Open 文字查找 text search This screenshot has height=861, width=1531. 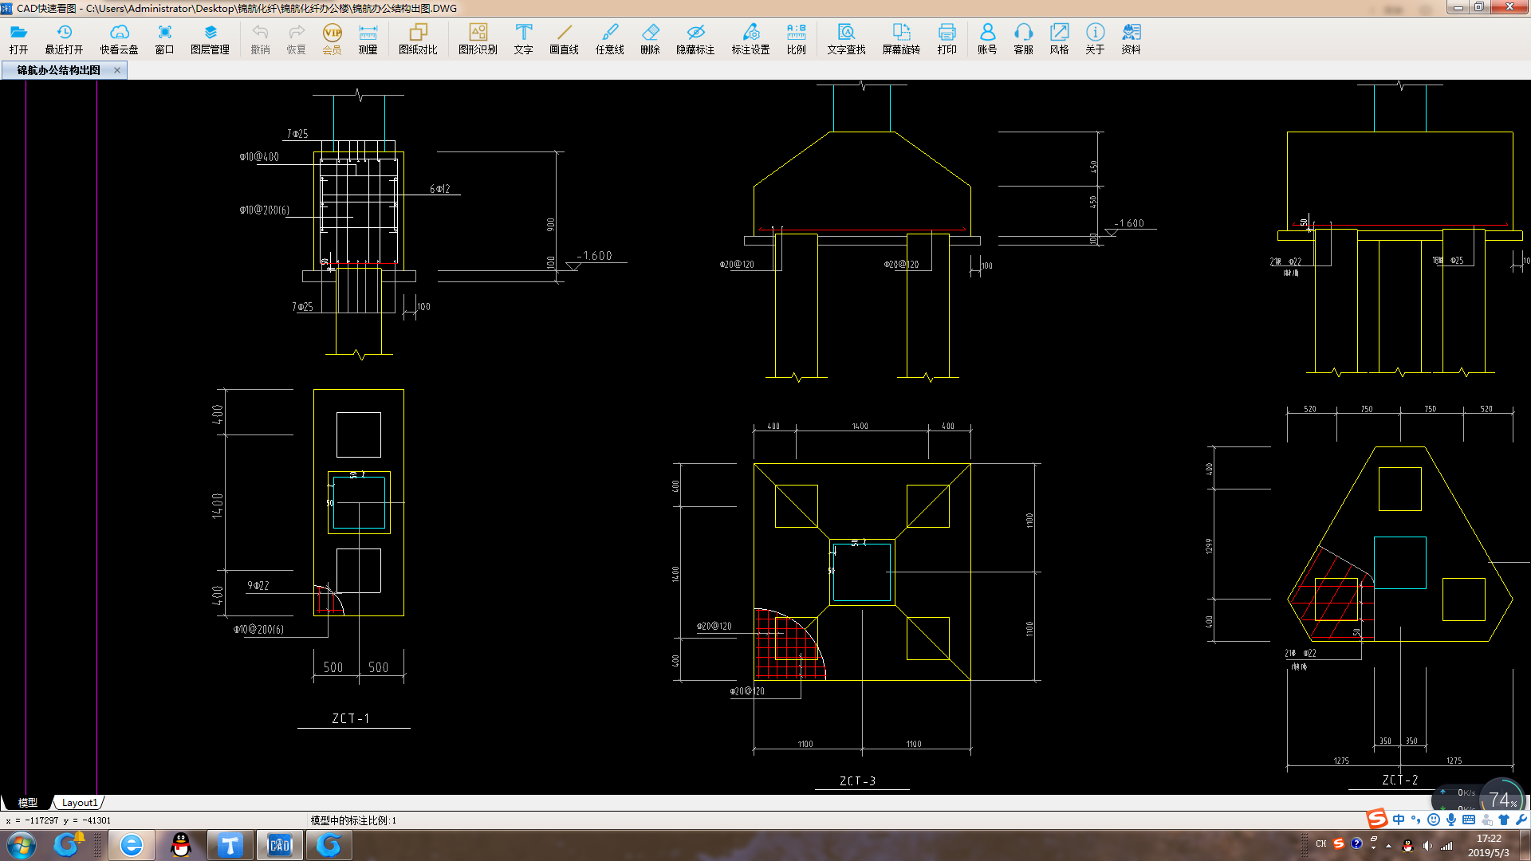pyautogui.click(x=846, y=38)
